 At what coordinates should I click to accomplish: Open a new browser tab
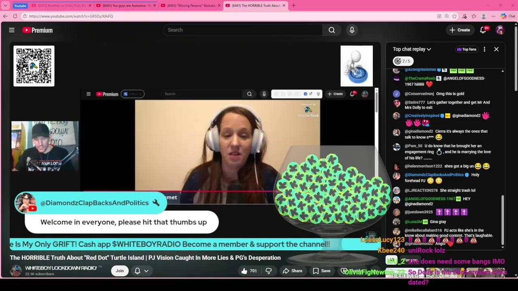[x=293, y=6]
